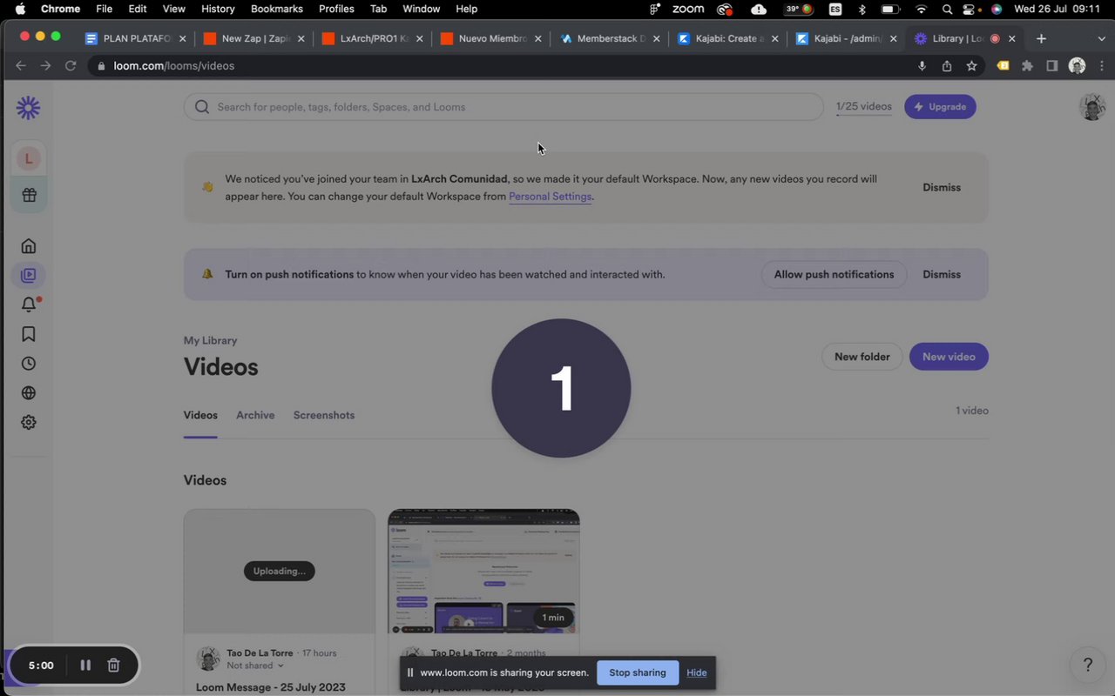Open the workspace L avatar switcher

pos(29,158)
